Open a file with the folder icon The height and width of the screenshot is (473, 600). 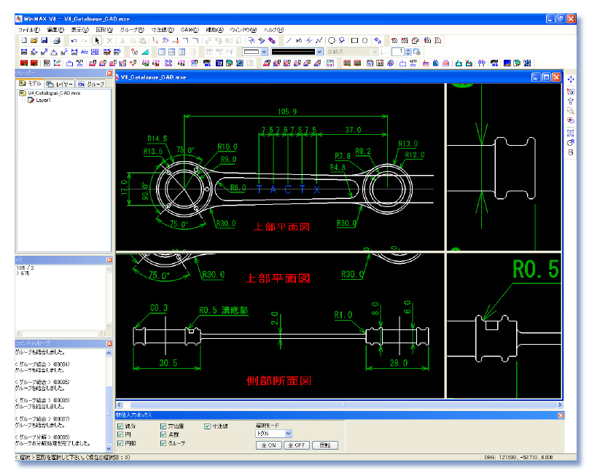click(34, 40)
